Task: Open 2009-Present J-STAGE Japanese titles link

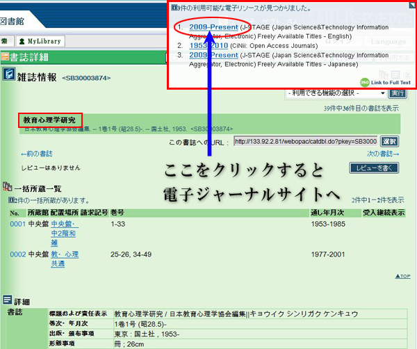Action: pos(213,55)
